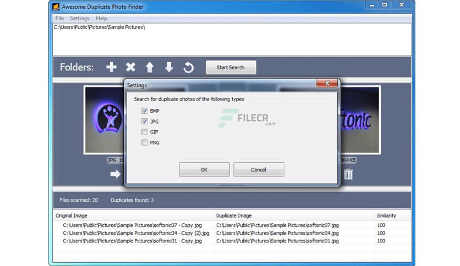Viewport: 460px width, 266px height.
Task: Open the File menu
Action: tap(59, 18)
